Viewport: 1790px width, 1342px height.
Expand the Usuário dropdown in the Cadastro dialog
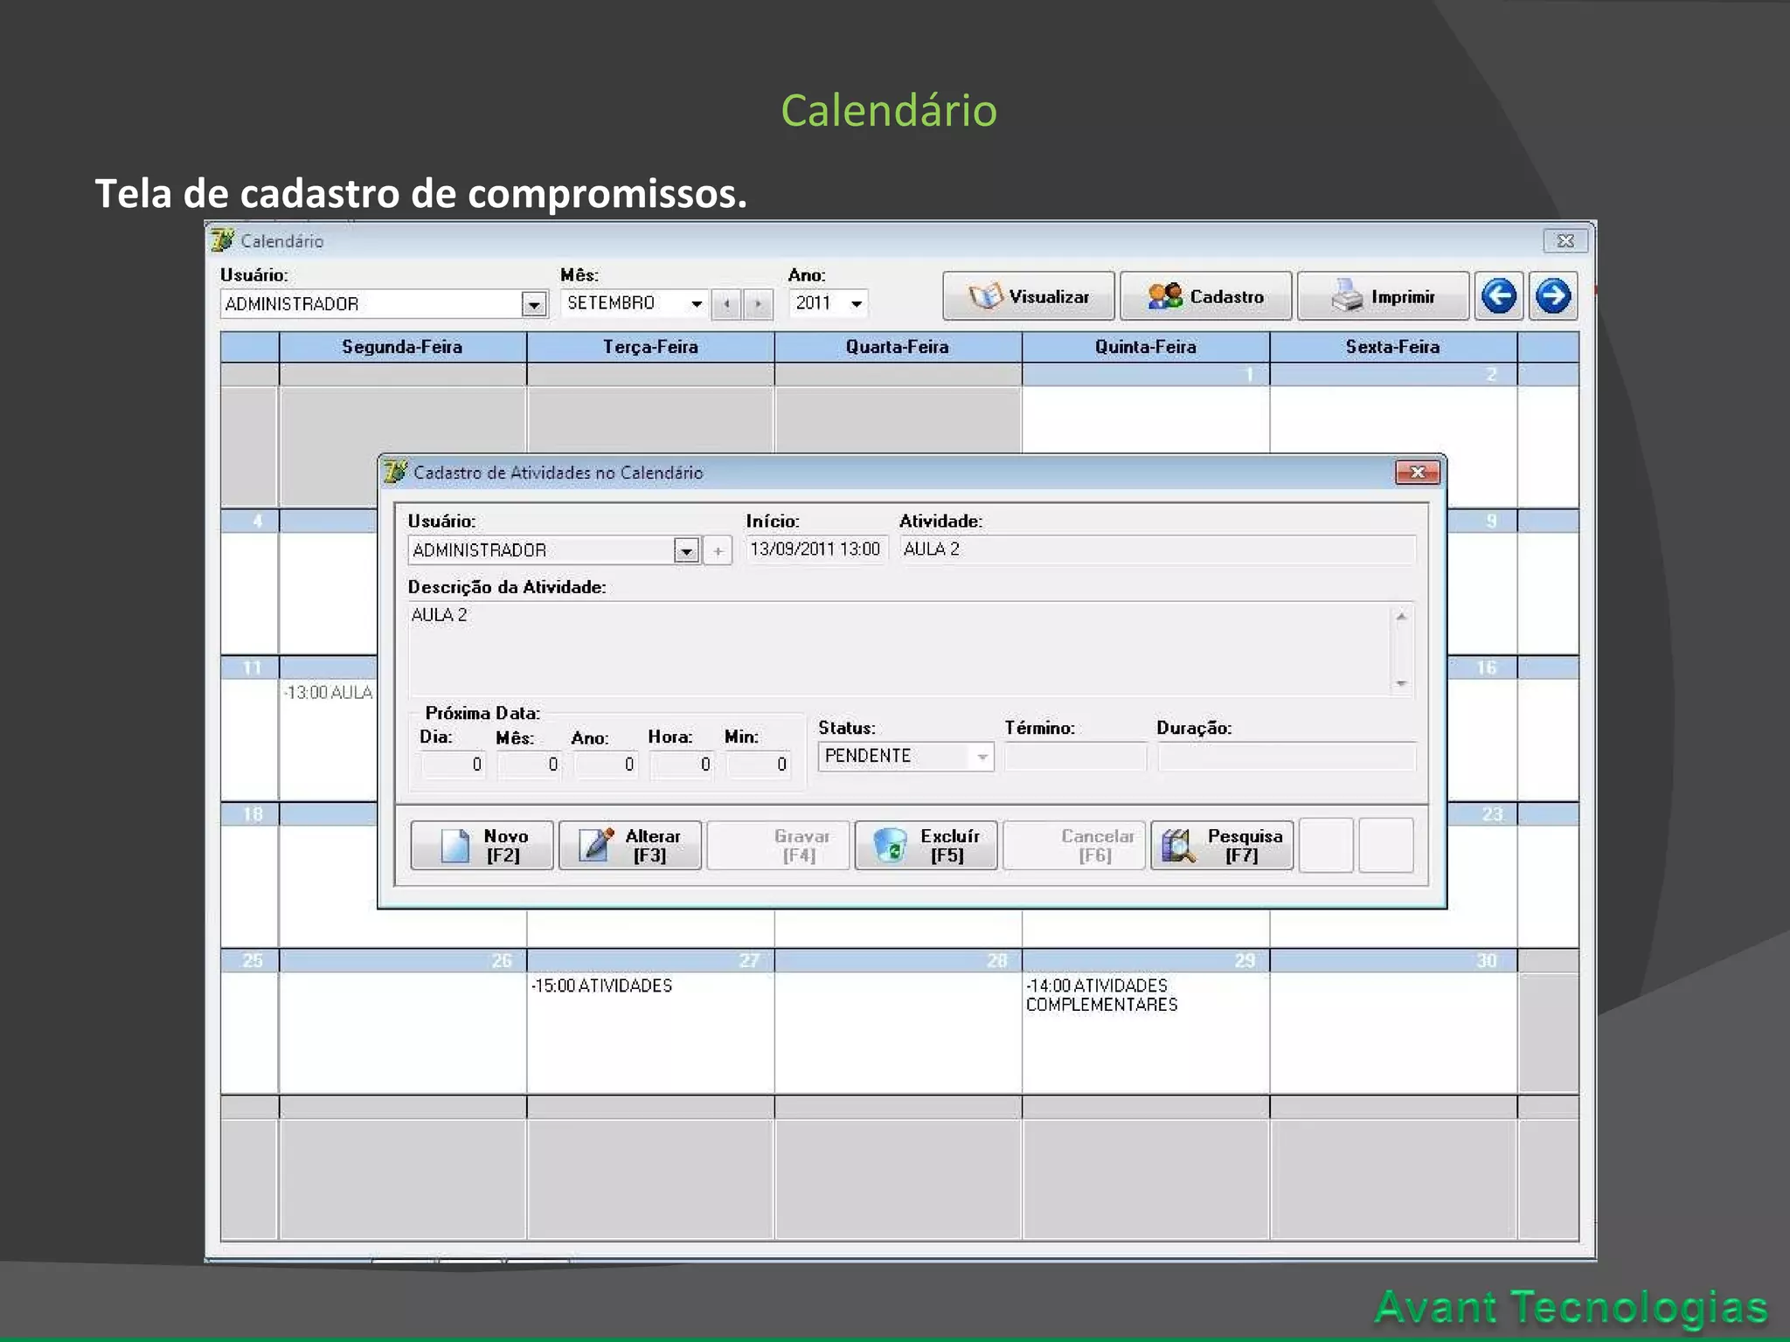pos(686,550)
